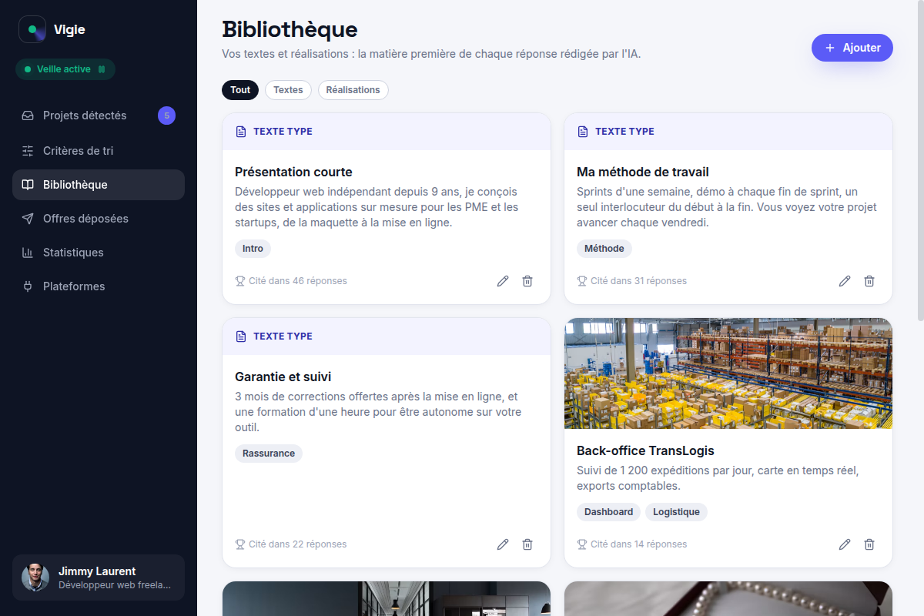This screenshot has width=924, height=616.
Task: Click document icon on Présentation courte card
Action: (241, 132)
